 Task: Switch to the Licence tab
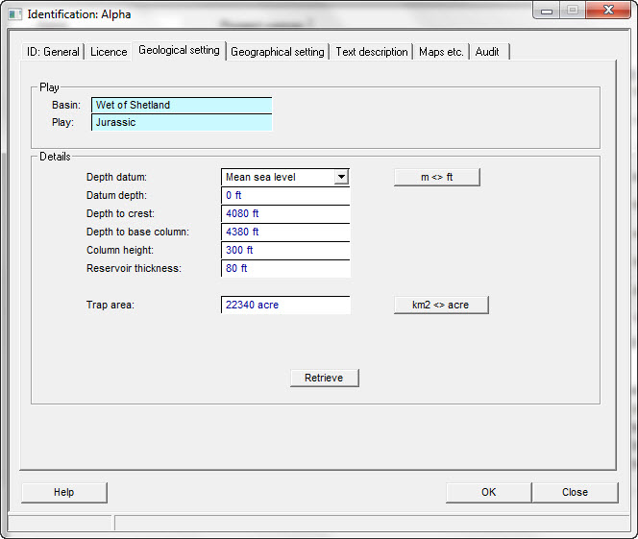(x=109, y=52)
